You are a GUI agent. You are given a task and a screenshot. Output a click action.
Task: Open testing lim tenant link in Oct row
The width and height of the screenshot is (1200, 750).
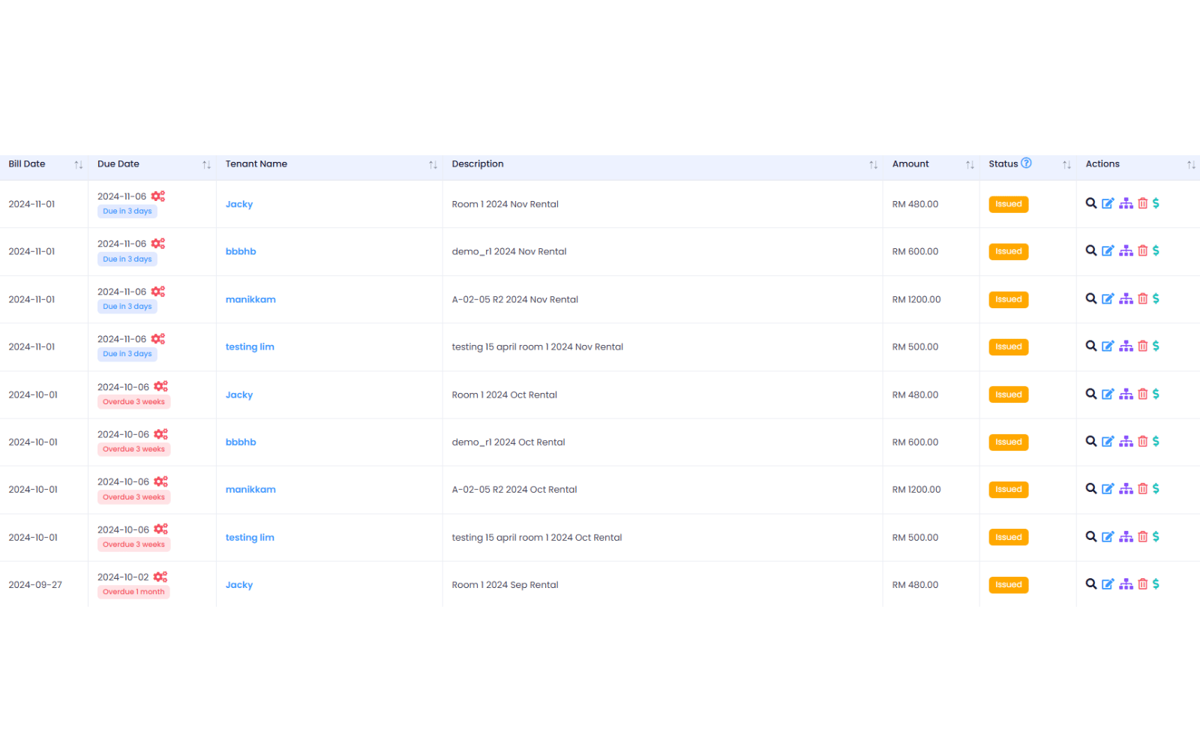tap(250, 538)
